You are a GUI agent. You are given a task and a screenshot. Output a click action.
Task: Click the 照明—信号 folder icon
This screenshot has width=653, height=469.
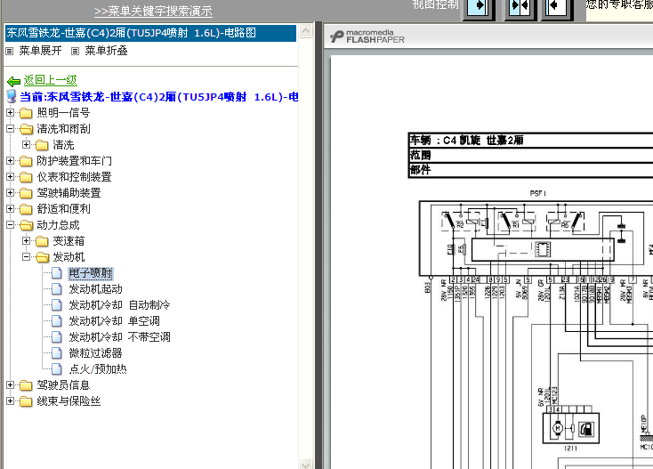[26, 113]
